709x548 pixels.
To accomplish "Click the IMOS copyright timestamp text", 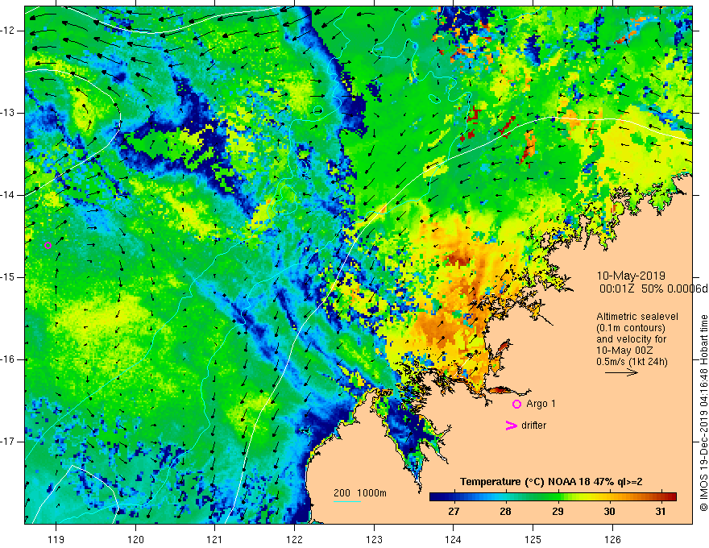I will pos(703,413).
